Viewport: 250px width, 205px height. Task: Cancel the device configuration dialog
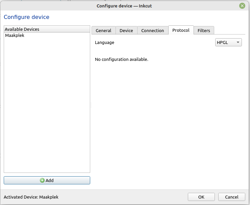tap(231, 197)
